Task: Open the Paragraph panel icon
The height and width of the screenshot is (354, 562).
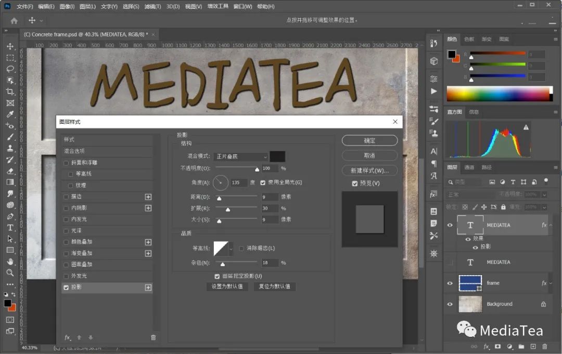Action: point(433,164)
